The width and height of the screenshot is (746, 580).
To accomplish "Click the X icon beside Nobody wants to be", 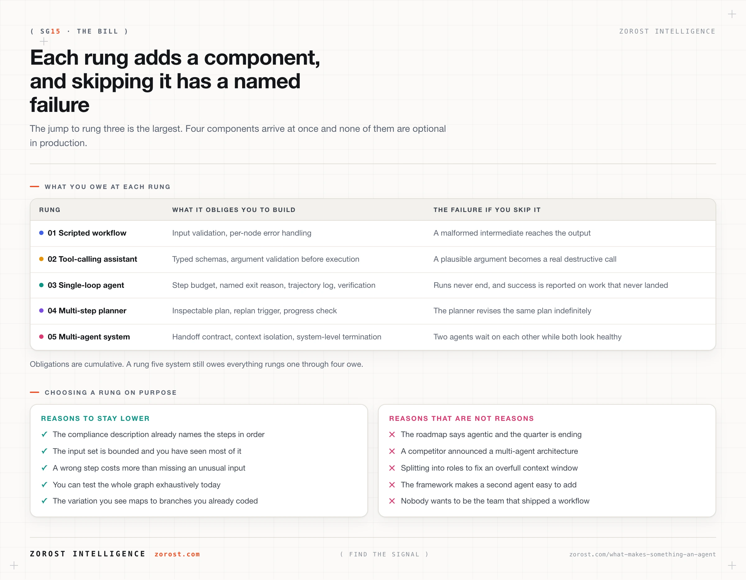I will point(392,501).
